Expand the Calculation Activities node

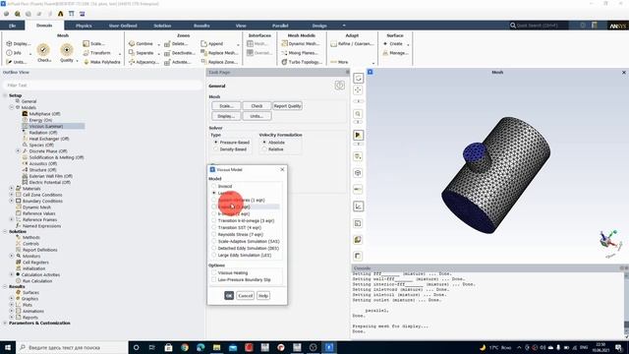pyautogui.click(x=12, y=274)
